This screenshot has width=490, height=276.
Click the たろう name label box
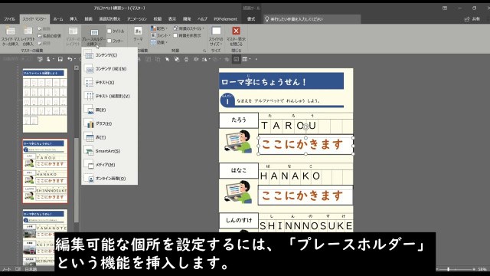tap(239, 120)
